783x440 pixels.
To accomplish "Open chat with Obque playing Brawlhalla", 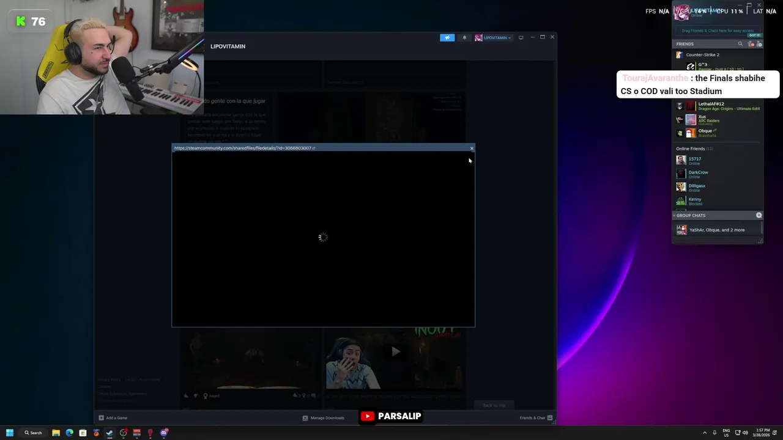I will tap(717, 133).
